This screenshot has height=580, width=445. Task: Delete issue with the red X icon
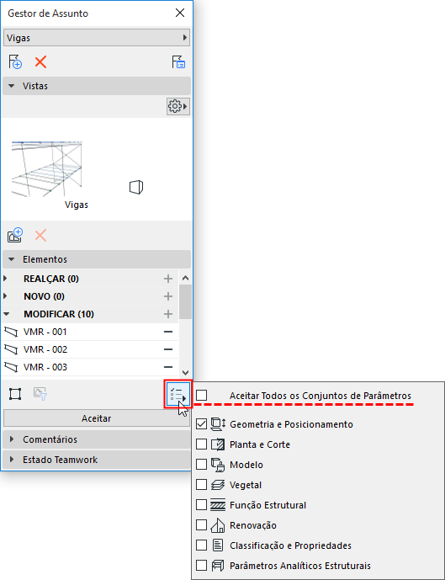click(40, 62)
